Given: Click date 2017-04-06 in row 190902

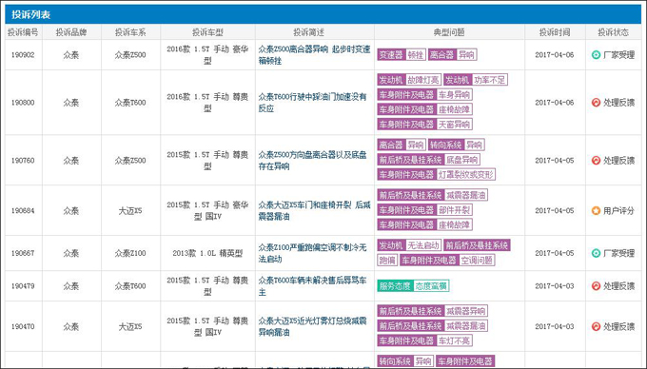Looking at the screenshot, I should [555, 55].
